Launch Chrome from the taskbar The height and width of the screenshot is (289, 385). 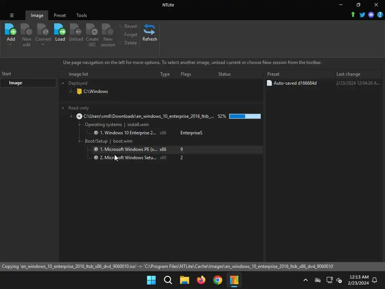[x=218, y=280]
